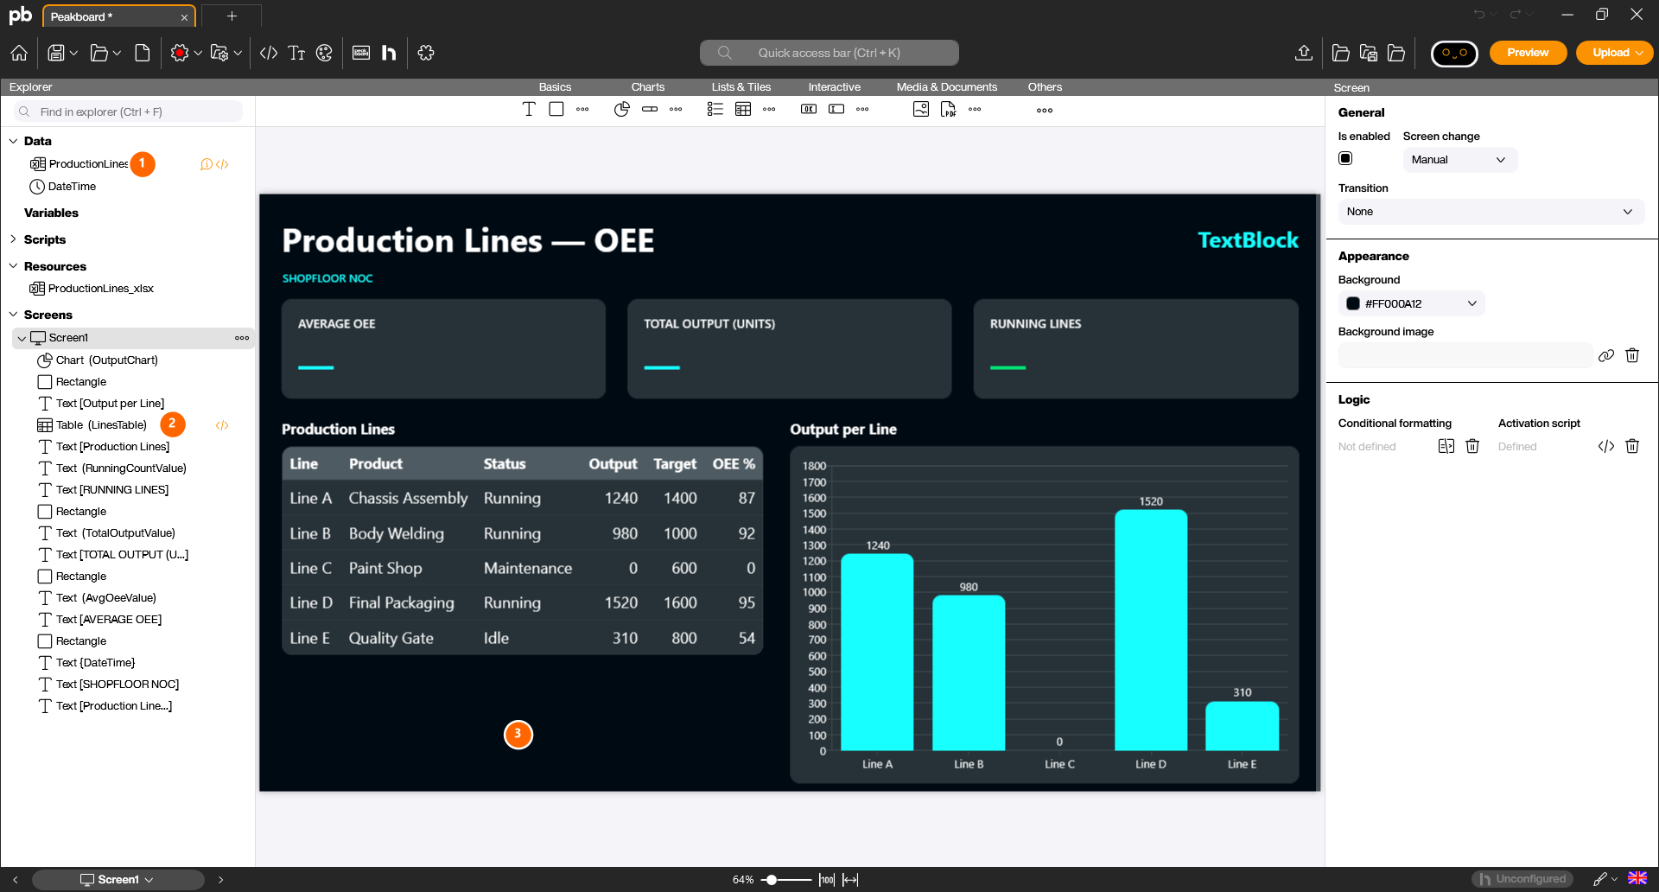Insert a table grid control
This screenshot has width=1659, height=892.
(x=743, y=109)
